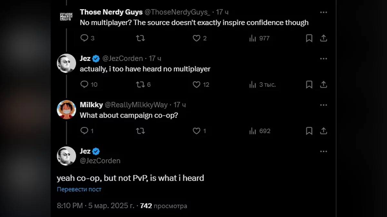Click the 'Перевести пост' translate link

point(79,189)
